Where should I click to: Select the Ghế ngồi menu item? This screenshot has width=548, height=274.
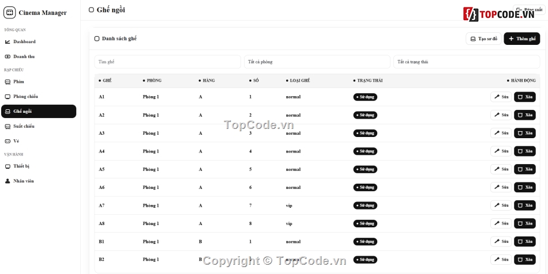click(x=39, y=111)
